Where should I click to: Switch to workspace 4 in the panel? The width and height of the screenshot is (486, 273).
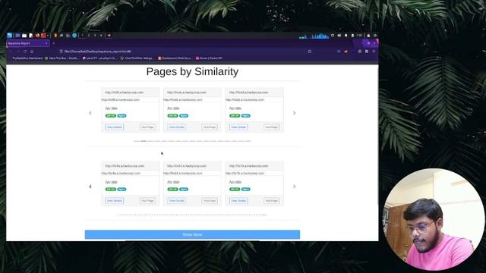click(x=101, y=36)
